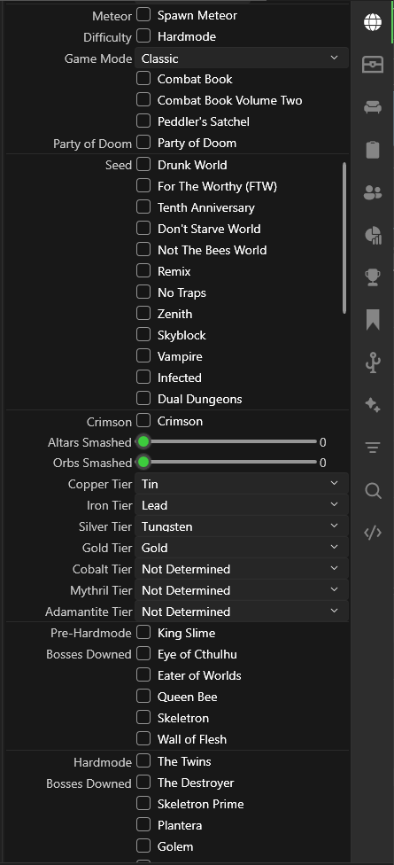Click the Orbs Smashed slider handle
The width and height of the screenshot is (394, 865).
coord(143,463)
